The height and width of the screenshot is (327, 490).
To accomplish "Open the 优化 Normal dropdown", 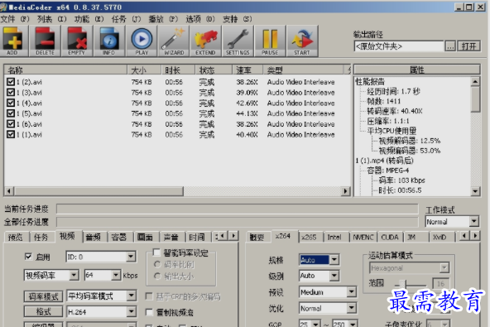I will point(328,309).
